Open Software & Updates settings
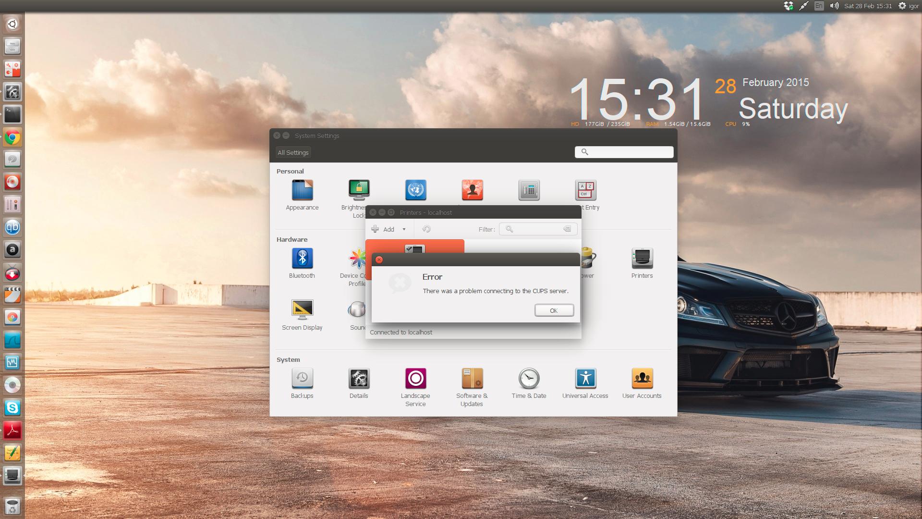This screenshot has height=519, width=922. click(472, 379)
